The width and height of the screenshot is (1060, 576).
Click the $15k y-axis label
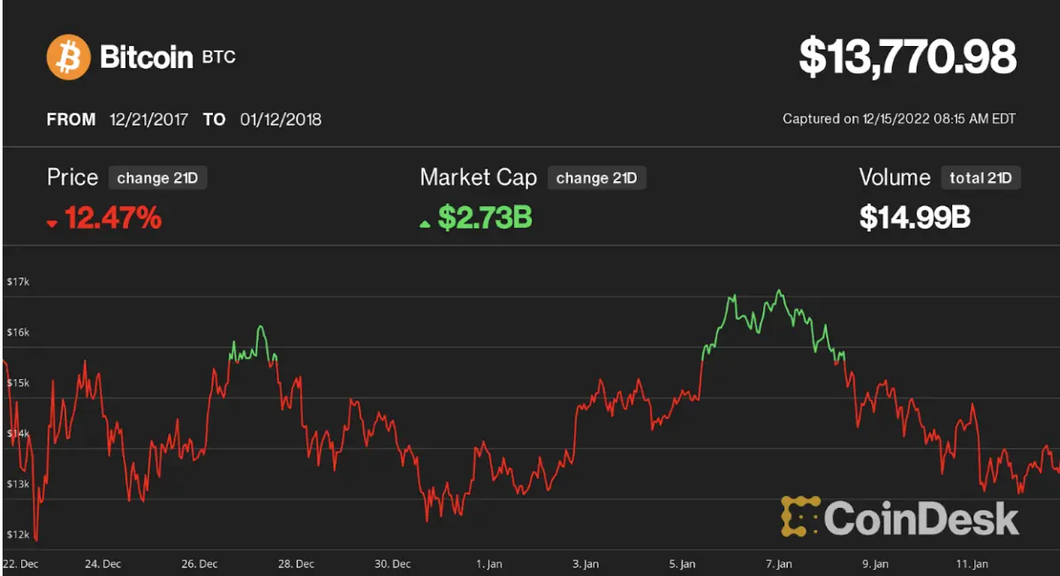[x=18, y=383]
